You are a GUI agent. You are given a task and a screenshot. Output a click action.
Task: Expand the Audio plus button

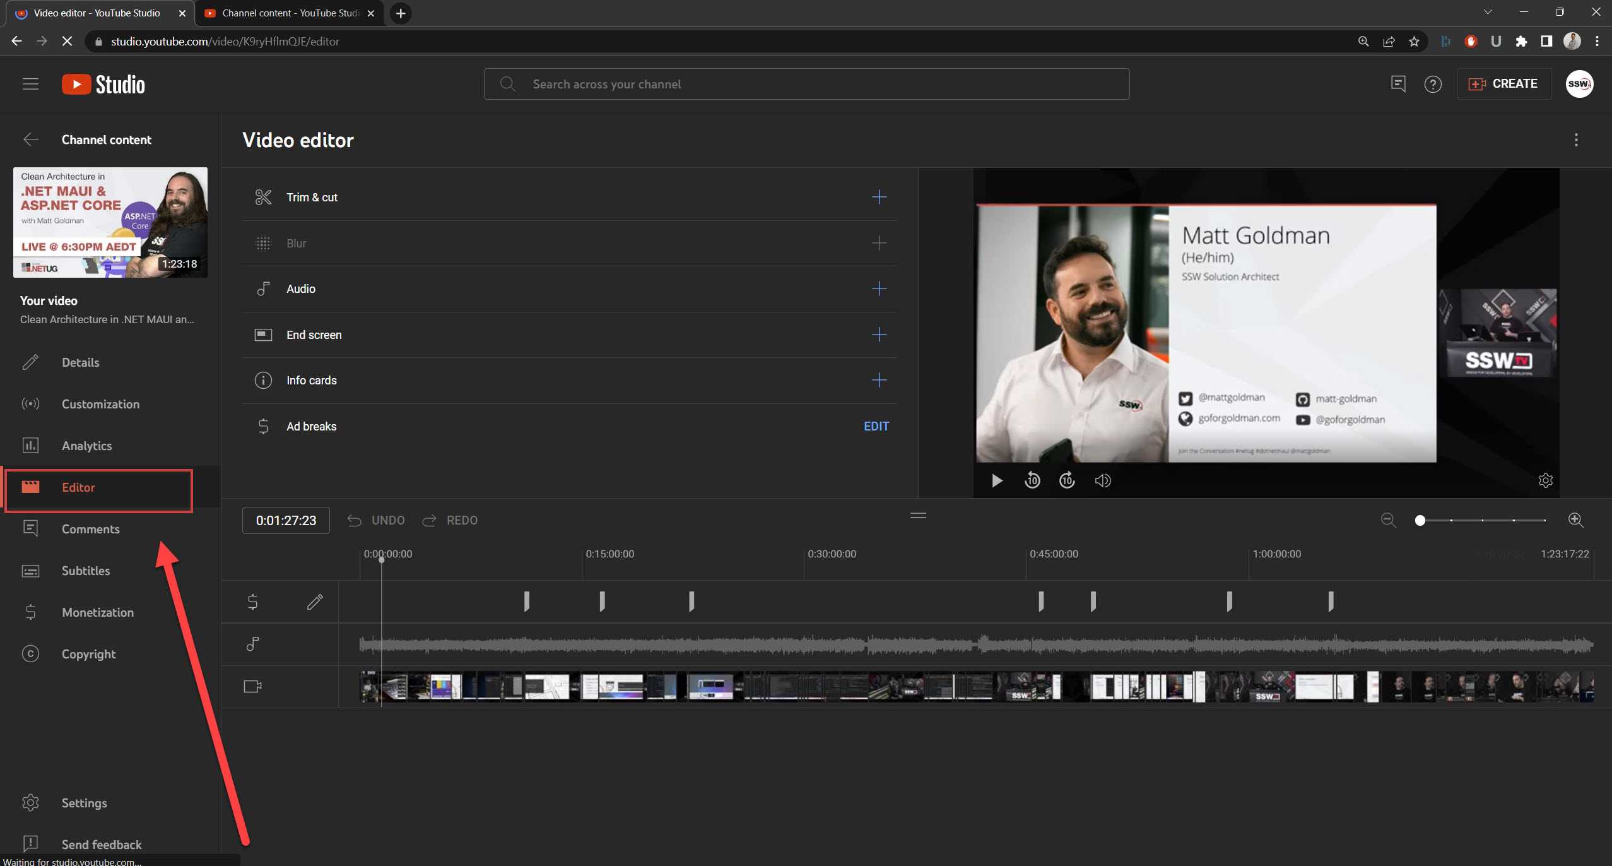click(879, 288)
